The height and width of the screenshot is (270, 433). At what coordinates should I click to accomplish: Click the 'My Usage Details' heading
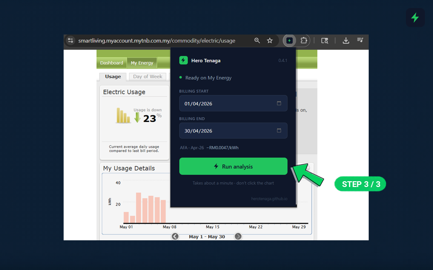click(x=129, y=168)
